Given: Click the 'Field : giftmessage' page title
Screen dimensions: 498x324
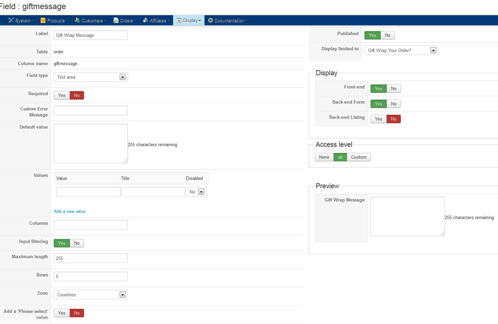Looking at the screenshot, I should 33,6.
